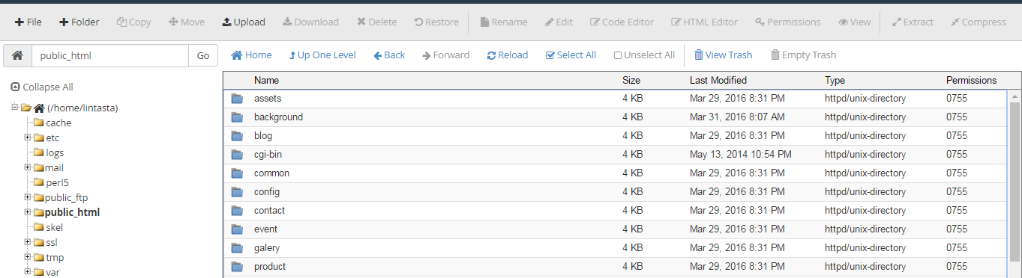Viewport: 1022px width, 278px height.
Task: Create a new file with + File
Action: (28, 22)
